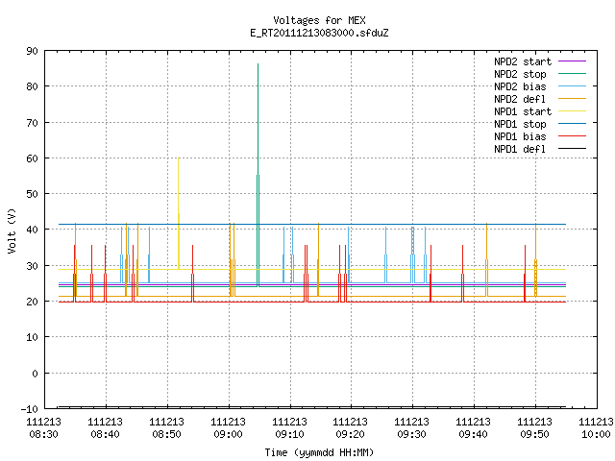The height and width of the screenshot is (461, 615).
Task: Click the y-axis tick label 30
Action: click(x=32, y=266)
